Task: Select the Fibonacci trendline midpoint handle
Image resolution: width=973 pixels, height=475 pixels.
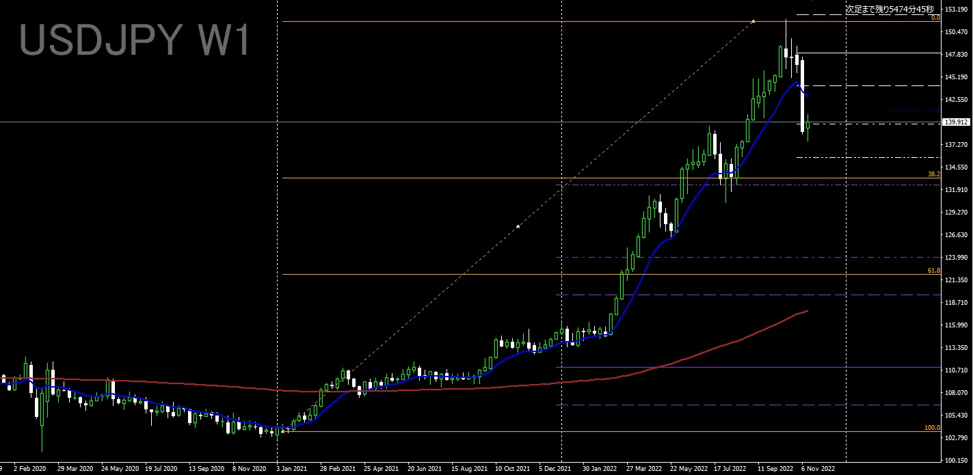Action: click(x=518, y=226)
